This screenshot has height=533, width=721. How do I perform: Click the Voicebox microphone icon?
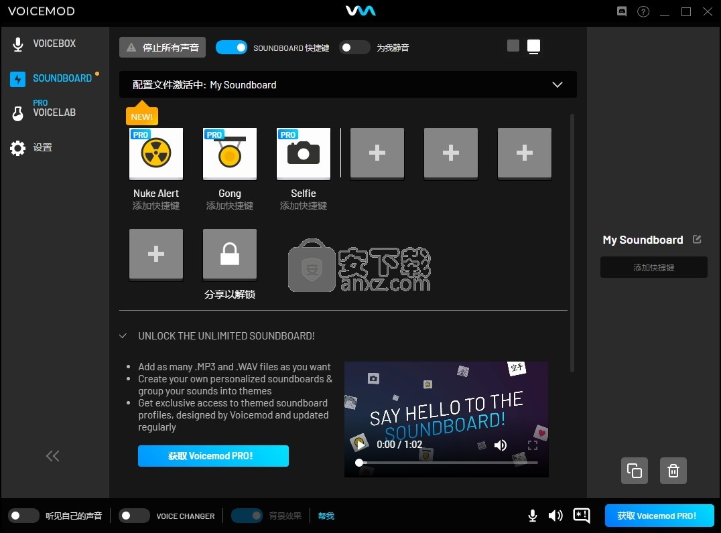[x=18, y=44]
